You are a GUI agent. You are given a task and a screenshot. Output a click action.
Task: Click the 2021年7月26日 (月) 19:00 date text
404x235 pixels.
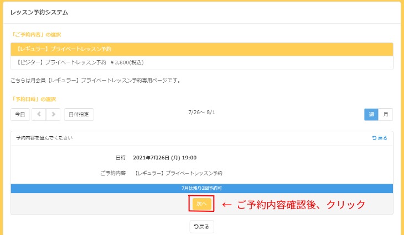click(x=164, y=158)
